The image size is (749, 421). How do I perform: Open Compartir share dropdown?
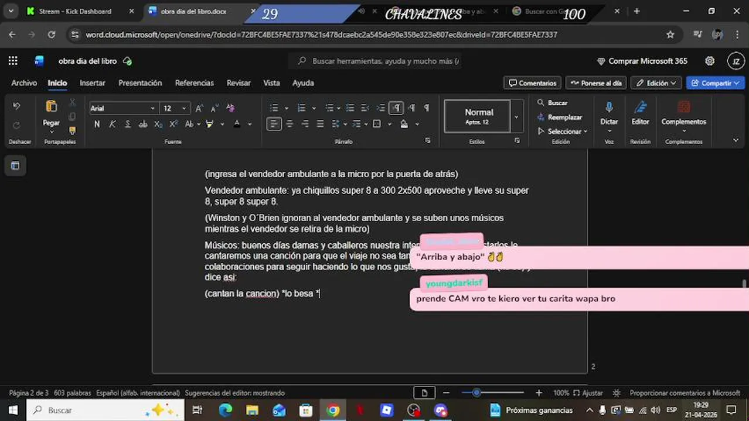716,83
